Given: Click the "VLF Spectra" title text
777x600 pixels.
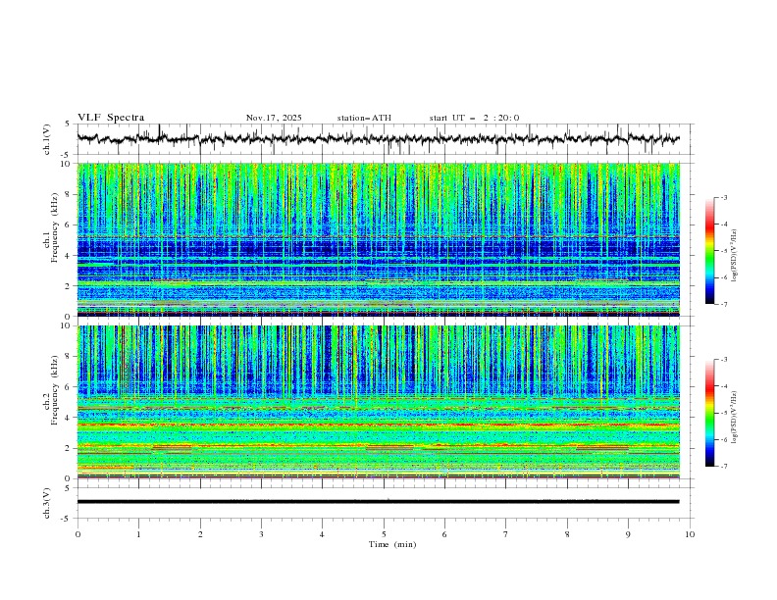Looking at the screenshot, I should click(x=111, y=118).
